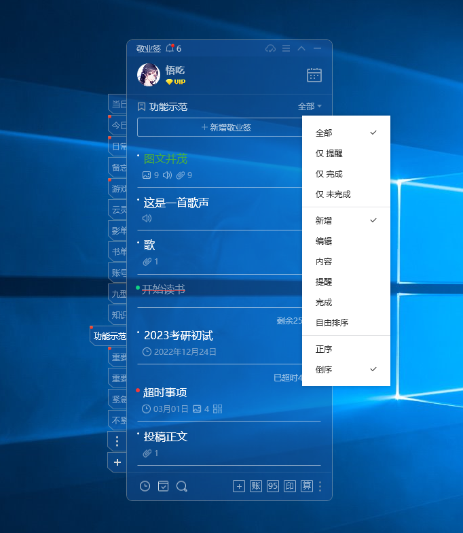The height and width of the screenshot is (533, 463).
Task: Open the note 超时事项
Action: (165, 393)
